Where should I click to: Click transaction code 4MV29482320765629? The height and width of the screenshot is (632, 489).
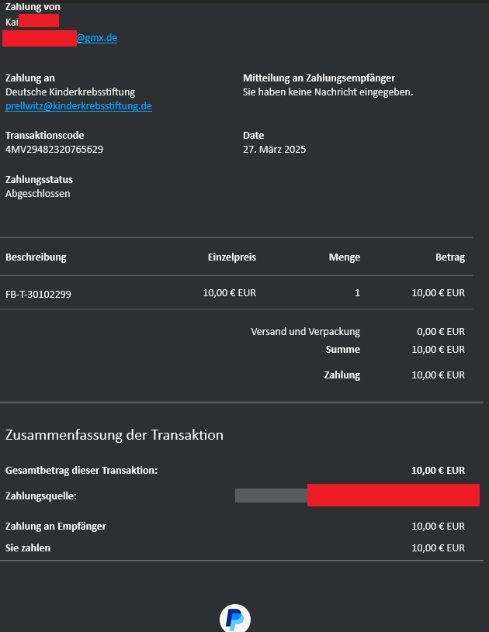[54, 150]
